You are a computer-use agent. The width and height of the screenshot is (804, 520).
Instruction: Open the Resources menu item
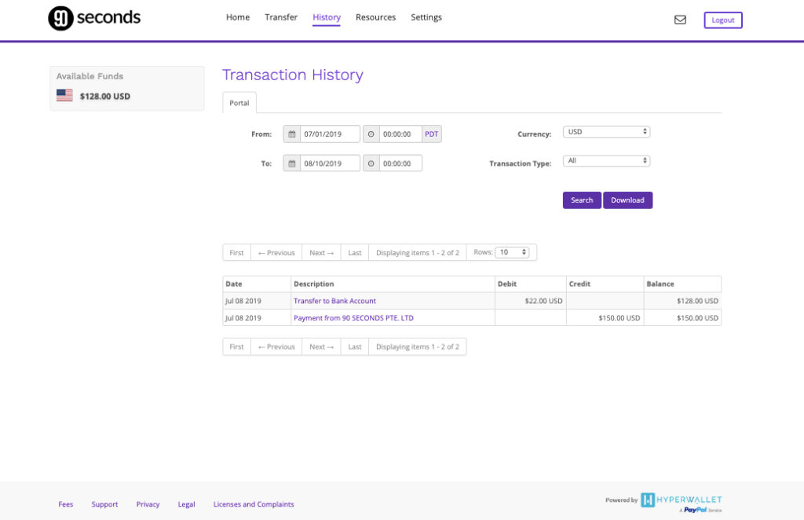(x=375, y=17)
